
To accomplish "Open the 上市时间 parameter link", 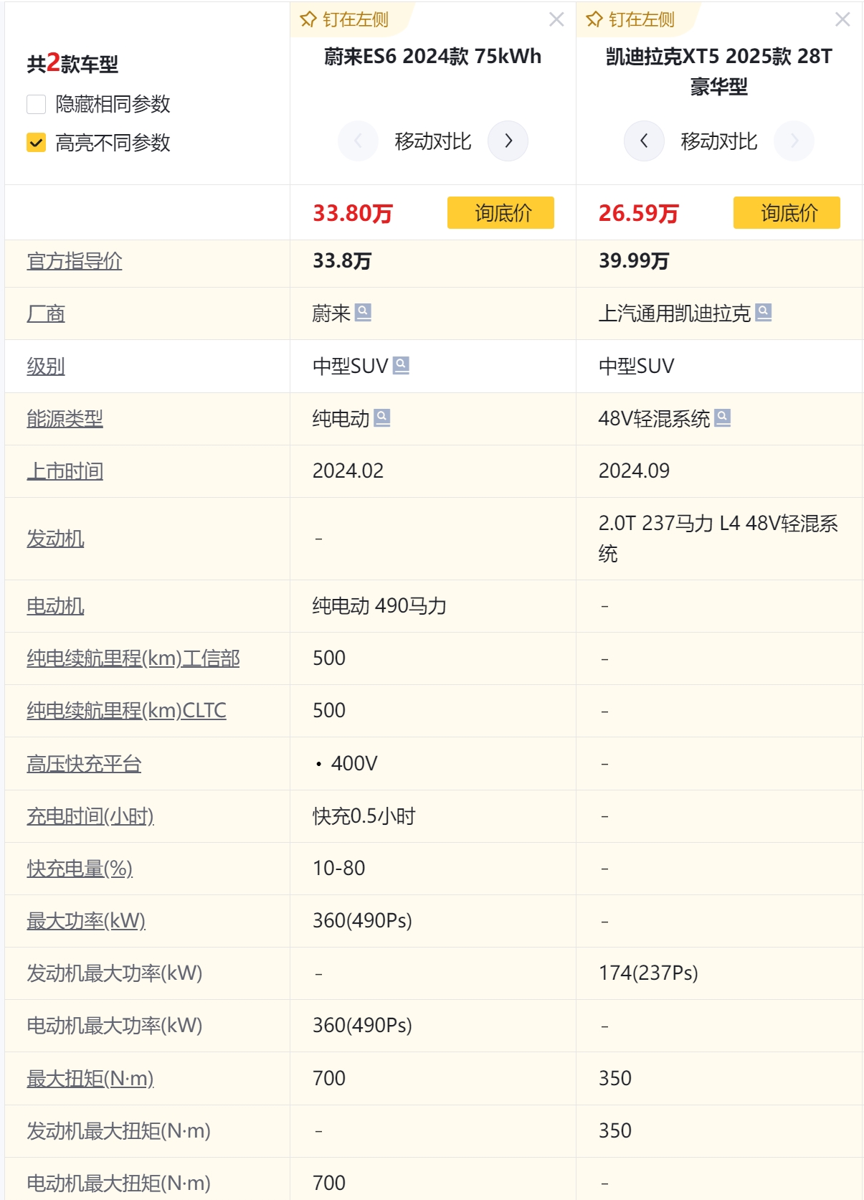I will tap(65, 471).
